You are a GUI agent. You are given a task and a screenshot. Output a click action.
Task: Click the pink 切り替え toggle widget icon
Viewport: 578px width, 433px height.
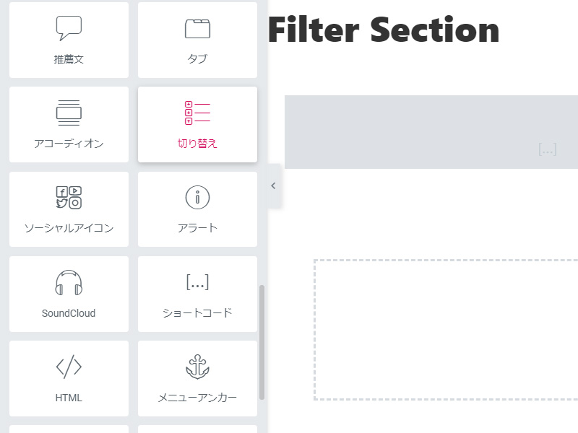pyautogui.click(x=197, y=113)
